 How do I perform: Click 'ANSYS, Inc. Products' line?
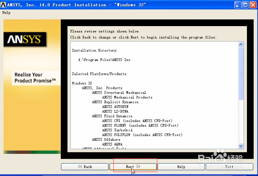[x=102, y=88]
